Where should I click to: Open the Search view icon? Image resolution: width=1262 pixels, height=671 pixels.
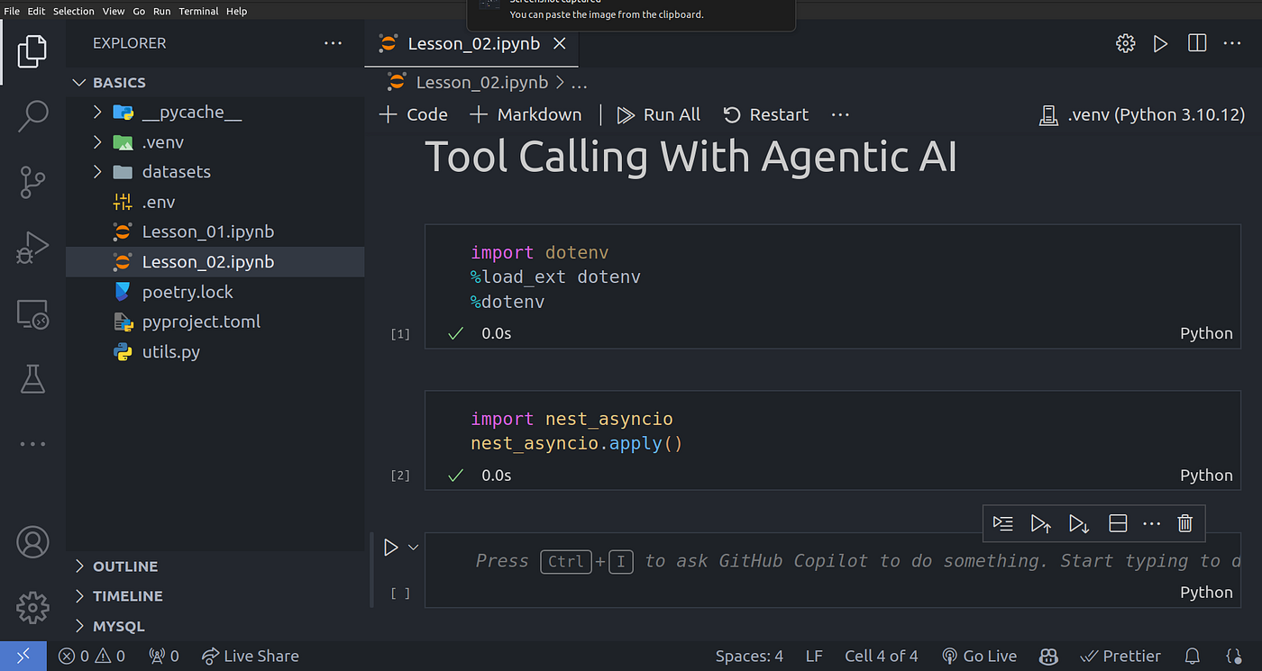32,116
